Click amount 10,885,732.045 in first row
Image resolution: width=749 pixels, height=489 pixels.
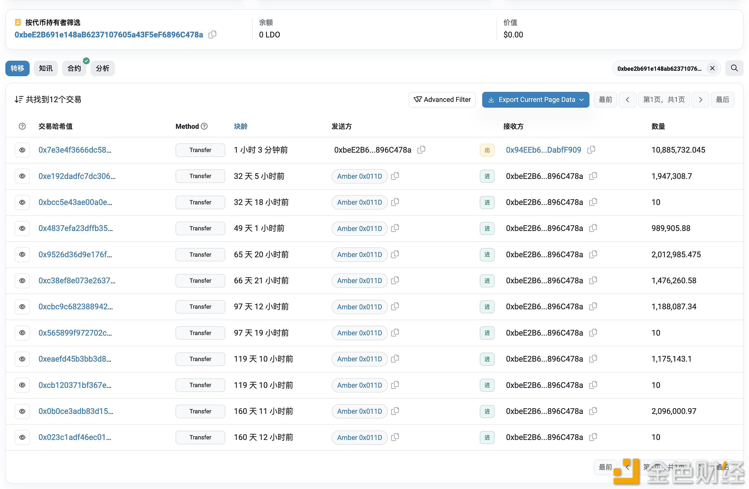(678, 150)
